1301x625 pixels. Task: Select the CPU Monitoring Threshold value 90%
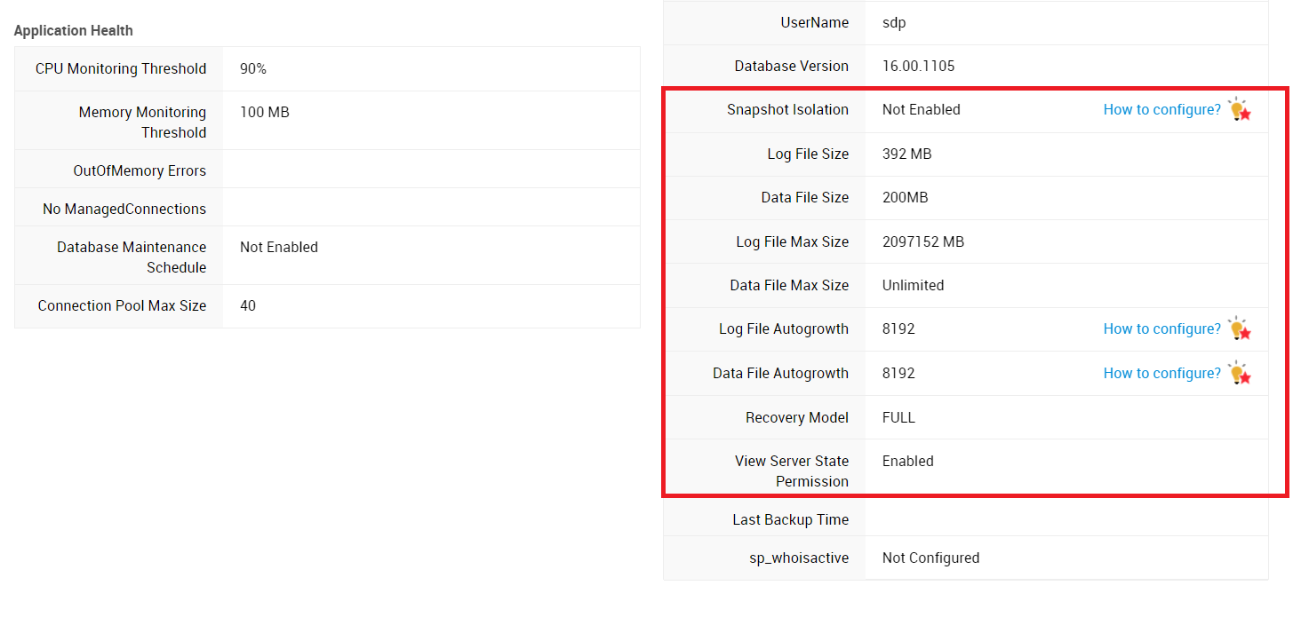[253, 69]
